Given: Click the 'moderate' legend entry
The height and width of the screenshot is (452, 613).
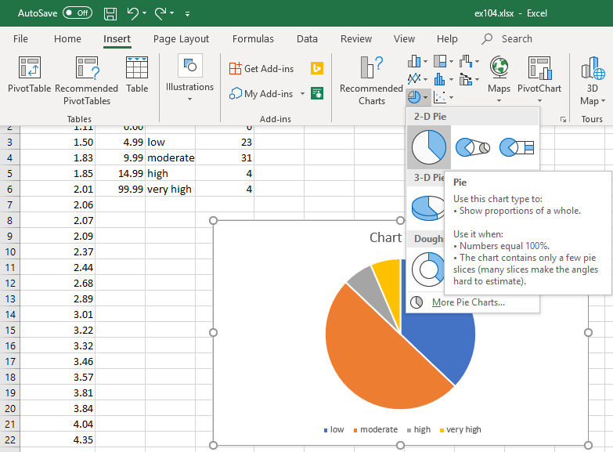Looking at the screenshot, I should point(375,430).
